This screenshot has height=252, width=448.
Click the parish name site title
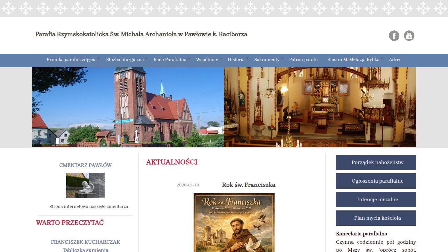click(x=141, y=34)
